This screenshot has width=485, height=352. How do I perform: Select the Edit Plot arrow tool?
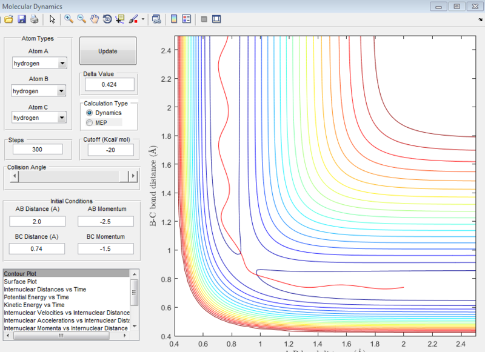(52, 19)
